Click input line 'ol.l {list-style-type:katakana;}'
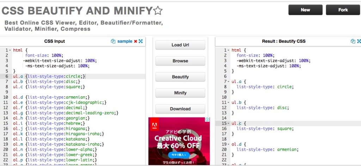The height and width of the screenshot is (166, 361). pyautogui.click(x=51, y=139)
